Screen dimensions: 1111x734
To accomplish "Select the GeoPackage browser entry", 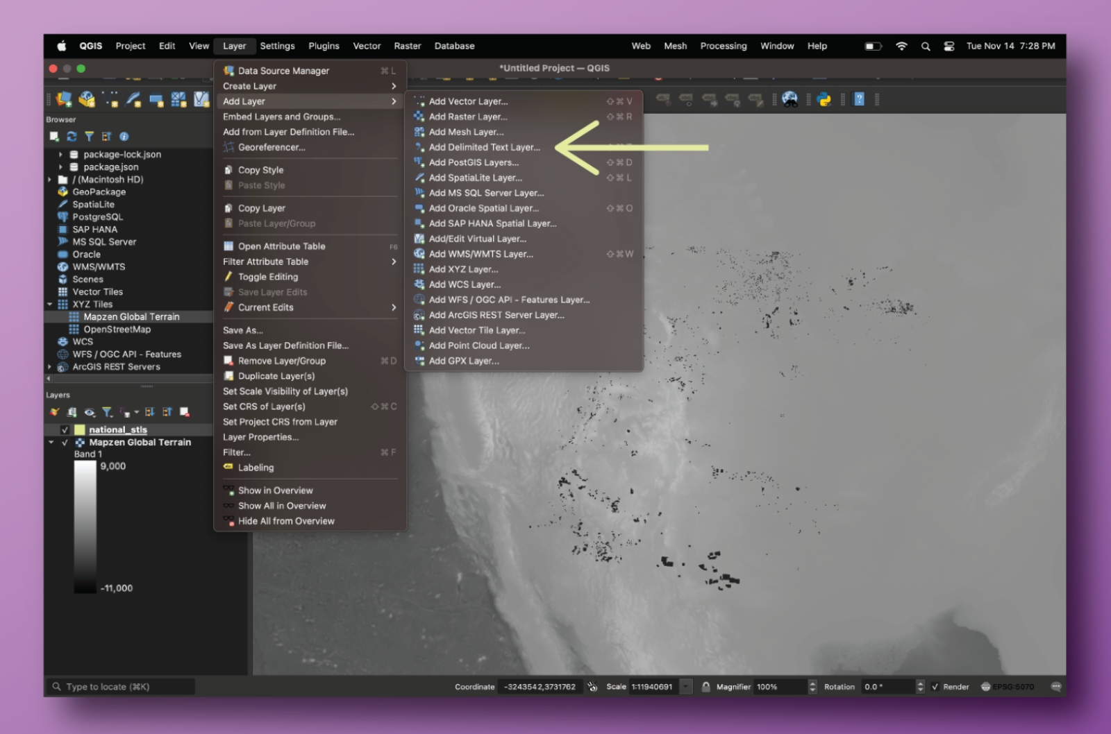I will pos(99,192).
